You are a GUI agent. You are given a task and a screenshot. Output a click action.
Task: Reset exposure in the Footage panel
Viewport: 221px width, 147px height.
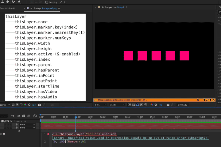(29, 105)
